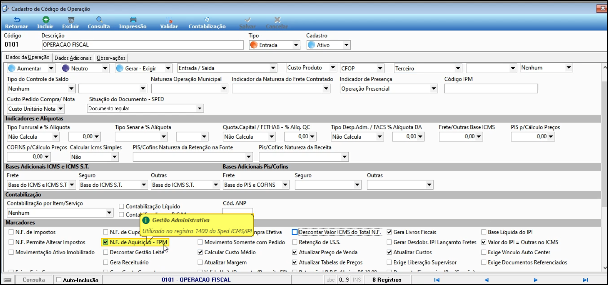The width and height of the screenshot is (608, 285).
Task: Uncheck Atualizar Custos
Action: coord(389,252)
